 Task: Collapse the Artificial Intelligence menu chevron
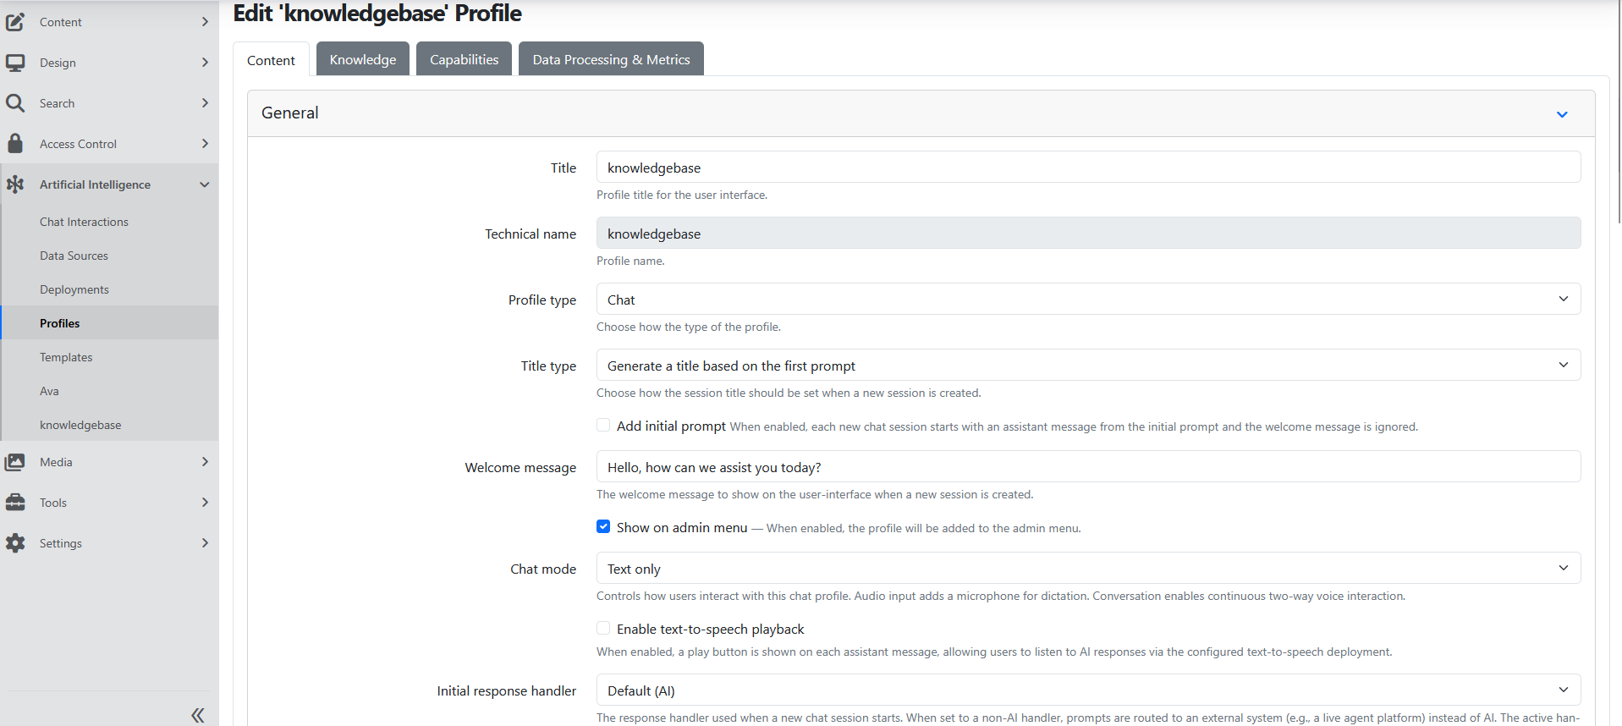pyautogui.click(x=205, y=184)
